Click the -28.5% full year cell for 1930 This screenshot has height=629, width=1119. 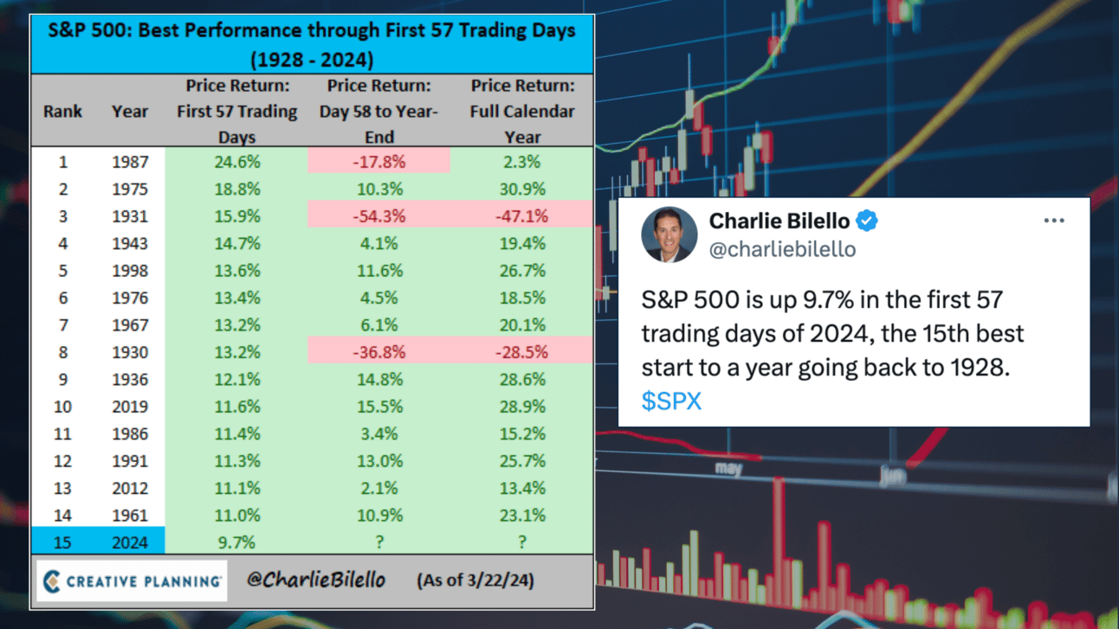pyautogui.click(x=522, y=352)
